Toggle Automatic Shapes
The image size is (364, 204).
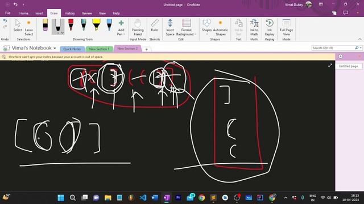(221, 28)
